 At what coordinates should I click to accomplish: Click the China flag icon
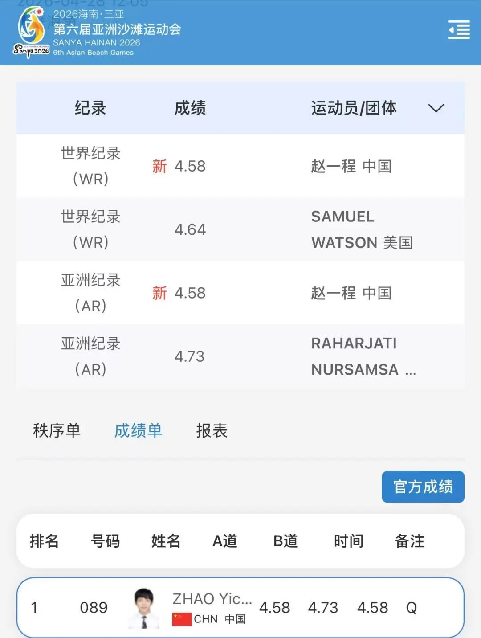point(182,619)
